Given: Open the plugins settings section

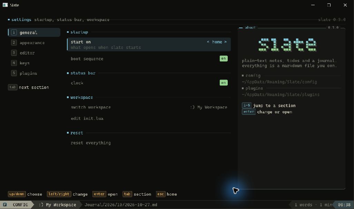Looking at the screenshot, I should click(x=34, y=73).
